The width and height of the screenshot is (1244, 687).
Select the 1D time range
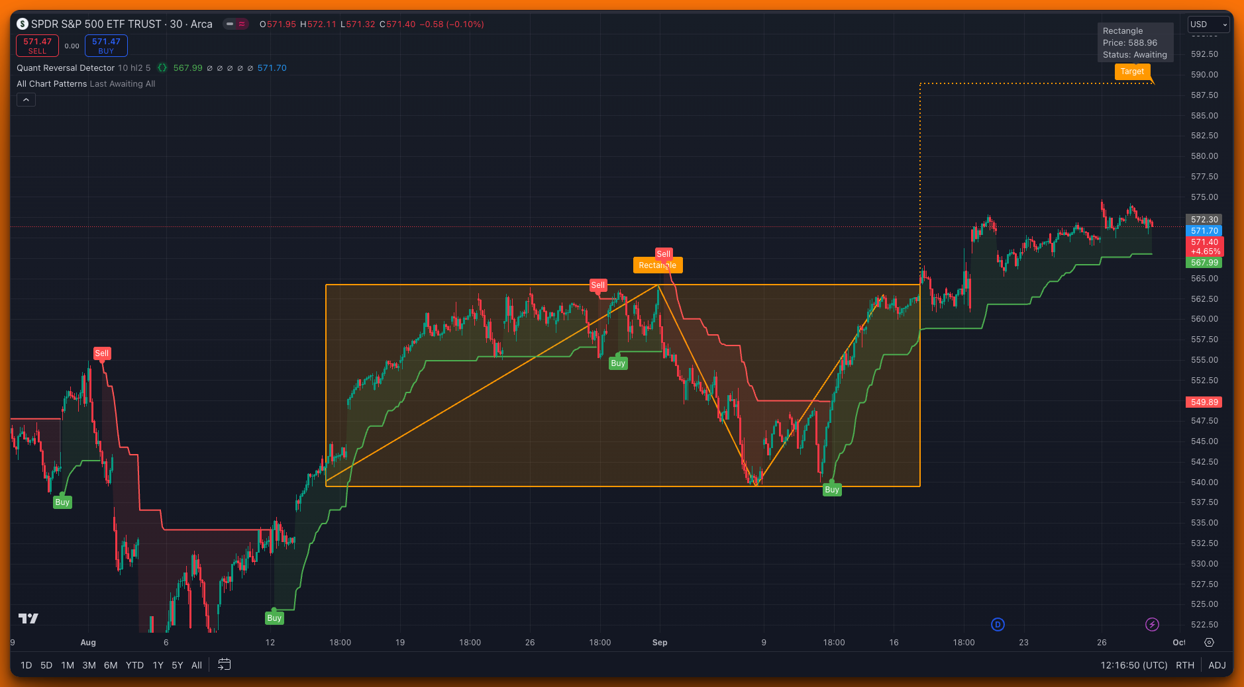click(26, 665)
